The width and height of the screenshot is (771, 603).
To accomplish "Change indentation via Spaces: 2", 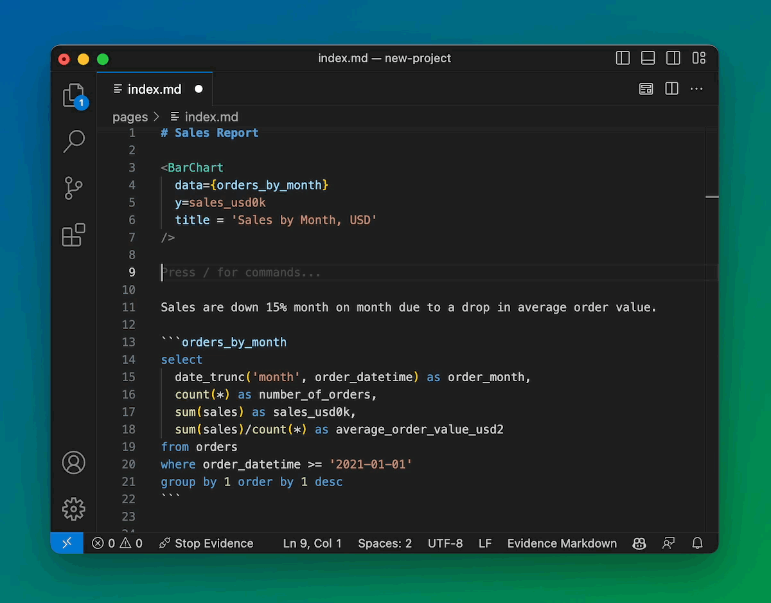I will pyautogui.click(x=385, y=543).
